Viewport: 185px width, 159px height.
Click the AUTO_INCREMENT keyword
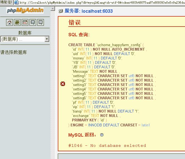coord(128,49)
